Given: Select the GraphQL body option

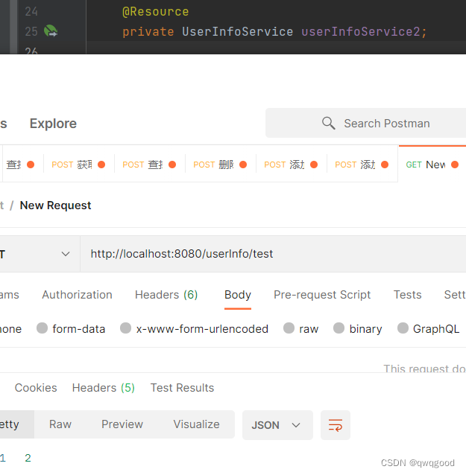Looking at the screenshot, I should tap(428, 328).
